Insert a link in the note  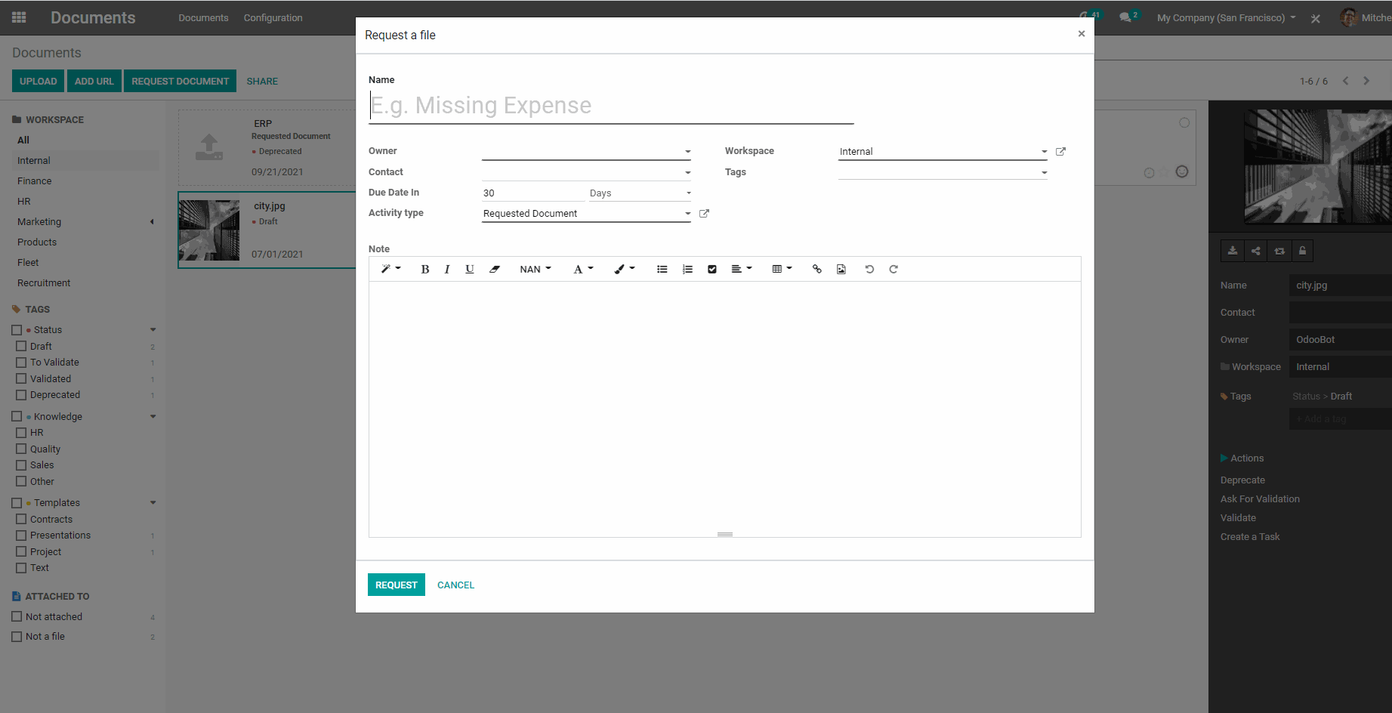point(816,269)
